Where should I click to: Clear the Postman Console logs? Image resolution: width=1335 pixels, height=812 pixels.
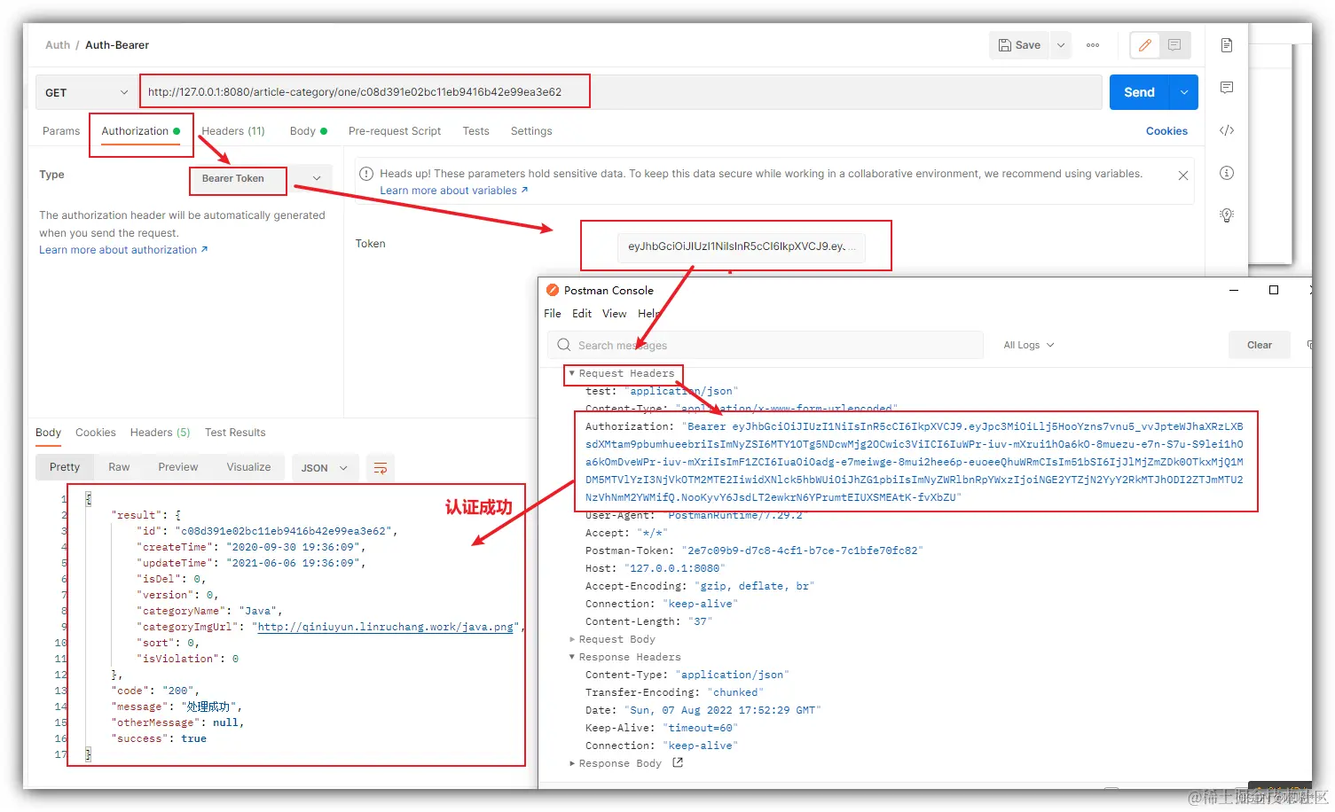(x=1260, y=345)
